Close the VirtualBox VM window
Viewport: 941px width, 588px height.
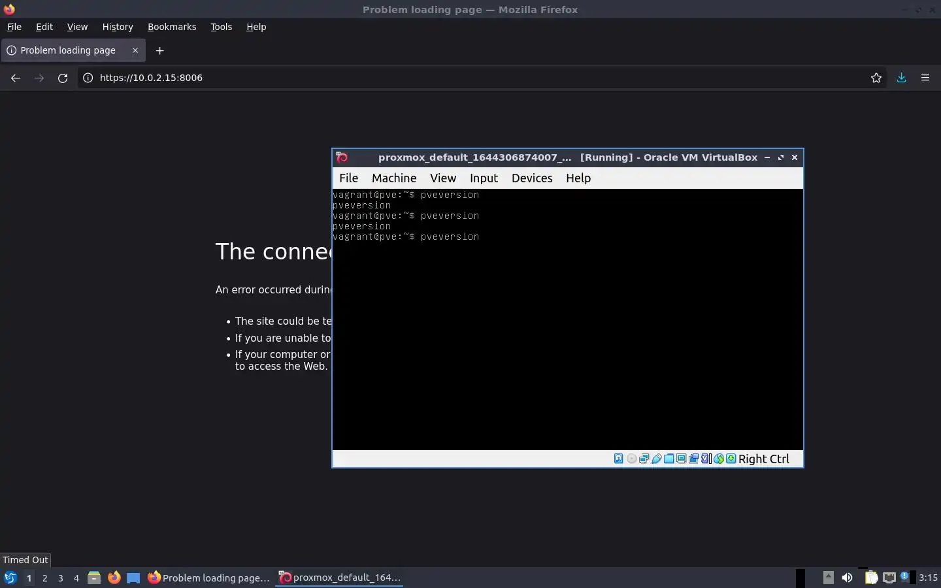pyautogui.click(x=795, y=157)
